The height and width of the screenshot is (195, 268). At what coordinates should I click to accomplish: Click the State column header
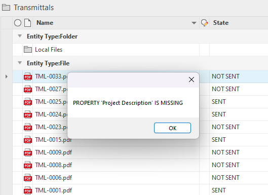[x=221, y=23]
